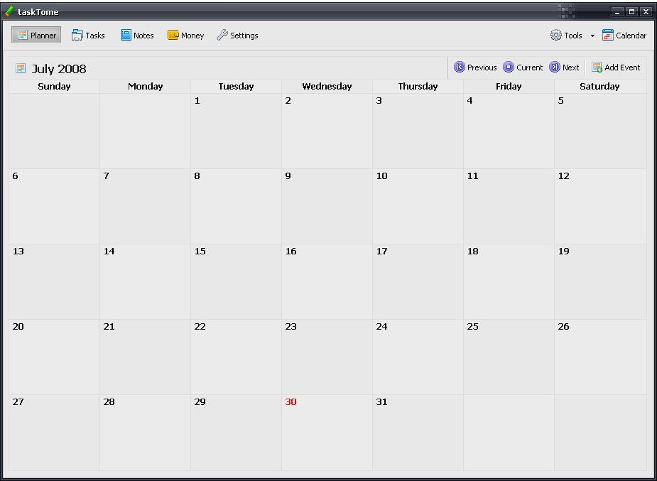Select the day 10 cell
This screenshot has width=657, height=481.
[x=418, y=207]
